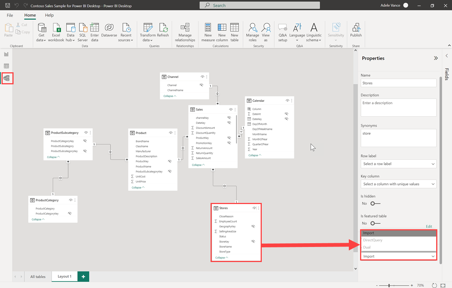The width and height of the screenshot is (452, 288).
Task: Collapse the Calendar table
Action: [255, 155]
